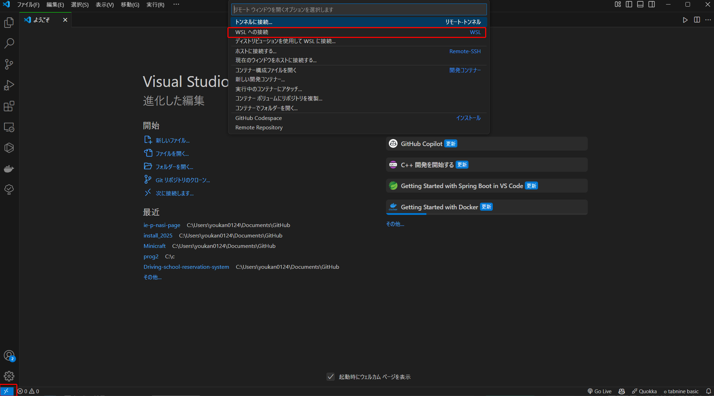Open the Extensions view
The height and width of the screenshot is (396, 714).
pyautogui.click(x=9, y=106)
